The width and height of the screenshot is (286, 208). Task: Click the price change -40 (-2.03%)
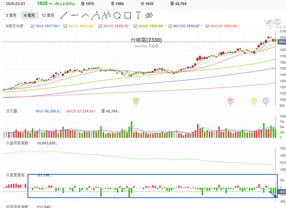pyautogui.click(x=64, y=4)
